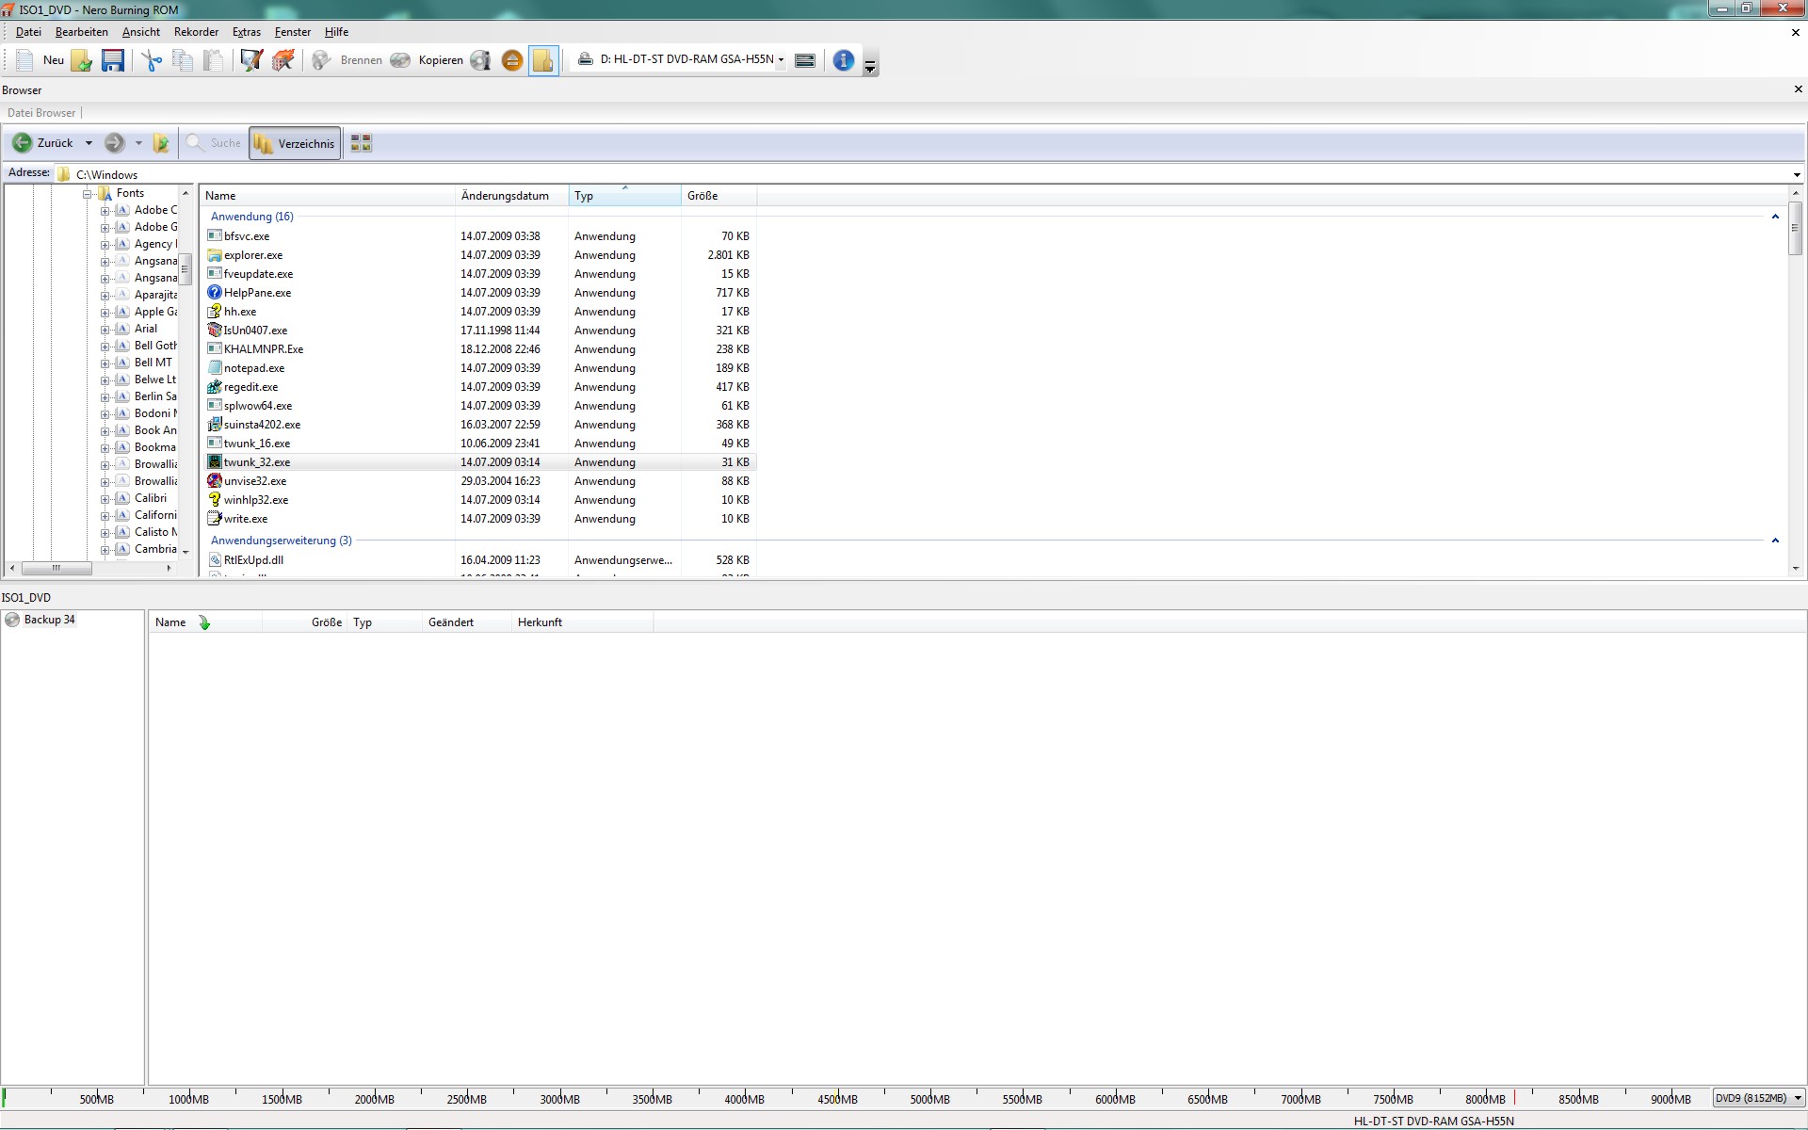Open the Ansicht menu

(x=141, y=32)
